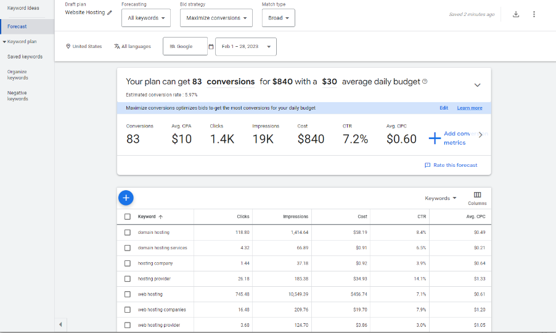This screenshot has width=556, height=333.
Task: Open the Broad match type dropdown
Action: click(x=278, y=18)
